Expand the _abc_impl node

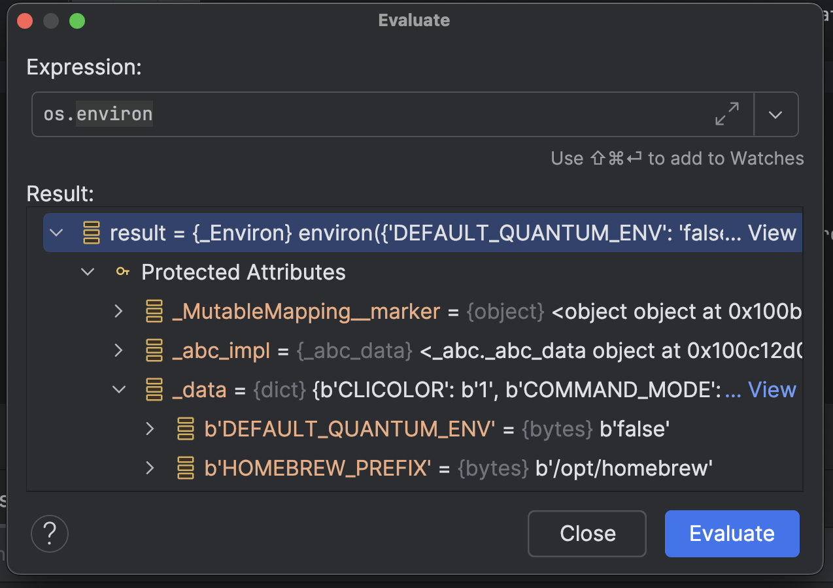[x=118, y=350]
